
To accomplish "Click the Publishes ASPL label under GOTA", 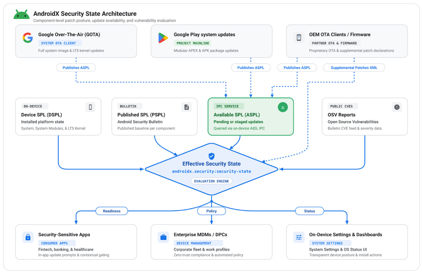I will [x=76, y=68].
